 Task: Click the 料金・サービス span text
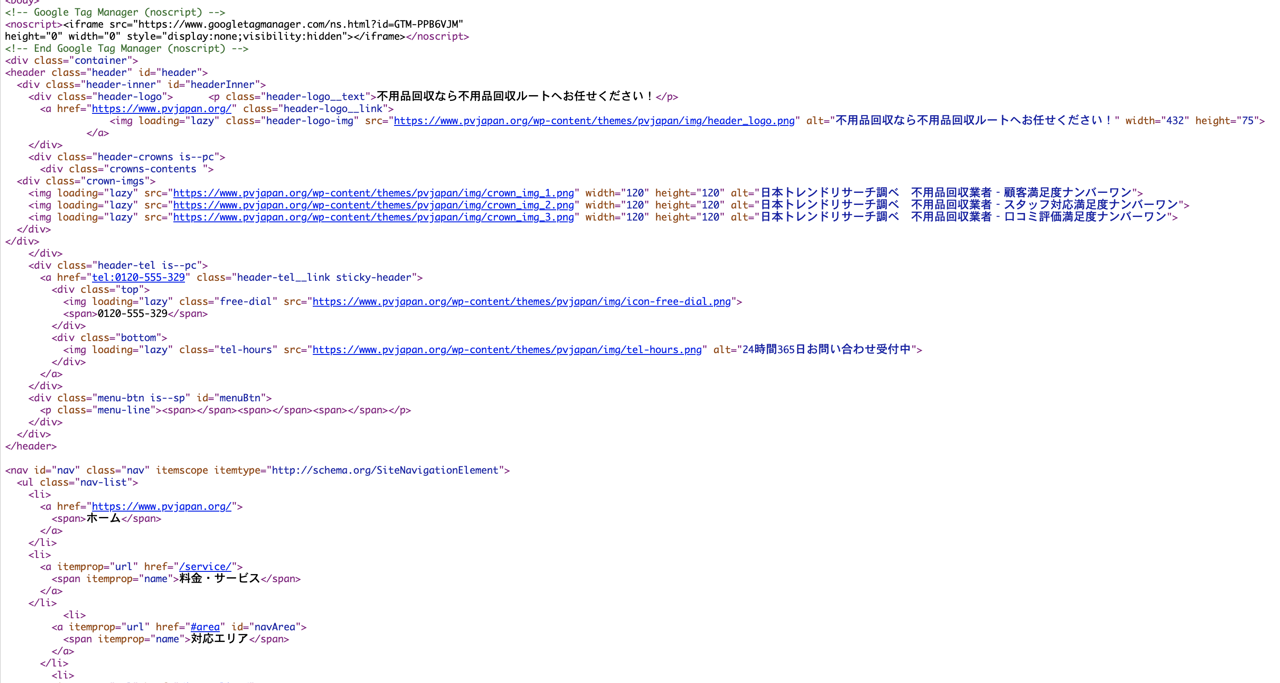point(220,579)
